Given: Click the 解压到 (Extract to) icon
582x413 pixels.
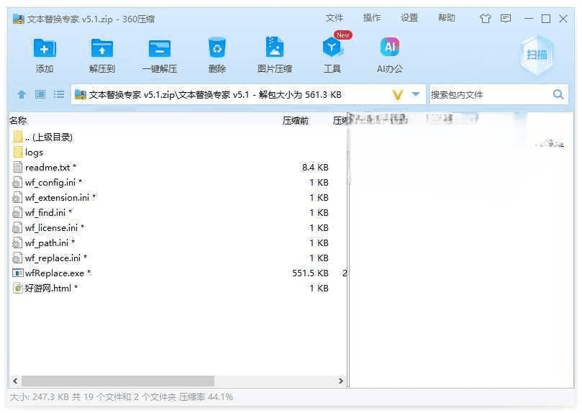Looking at the screenshot, I should (102, 49).
